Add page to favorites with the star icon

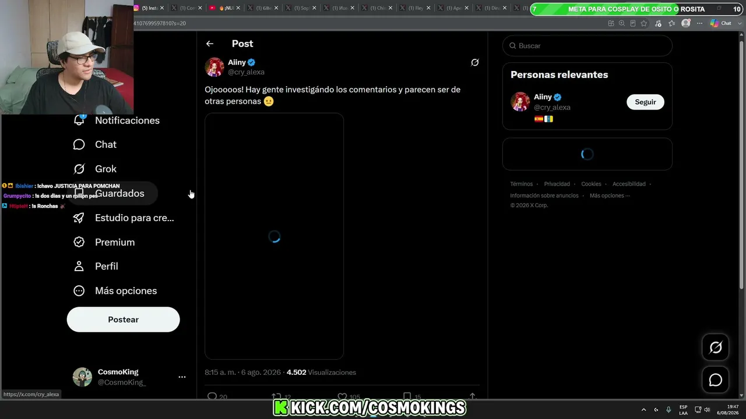click(x=644, y=23)
